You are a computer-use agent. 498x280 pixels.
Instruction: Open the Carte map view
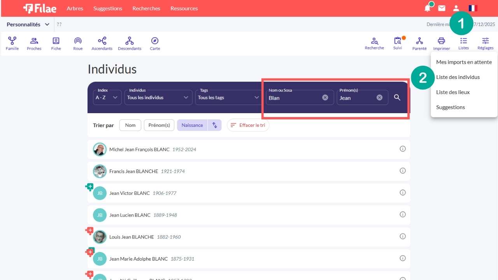(x=155, y=43)
